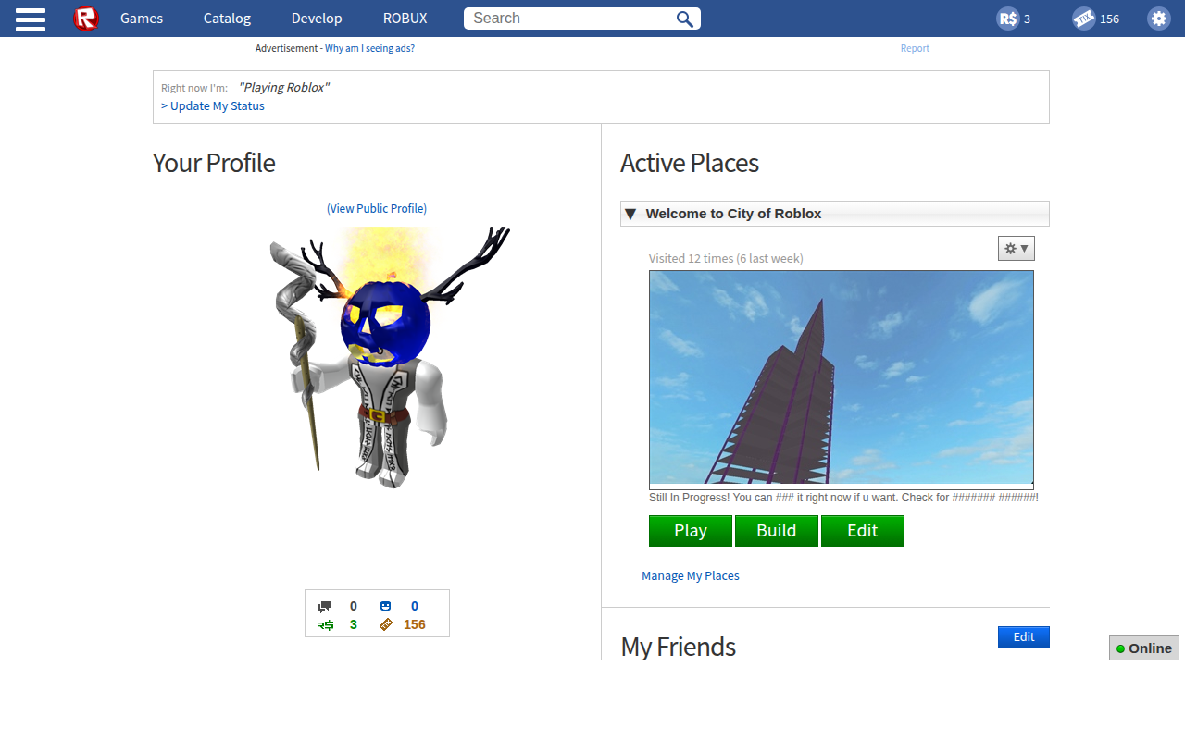This screenshot has width=1185, height=740.
Task: Click the ticket count 156 in header
Action: coord(1109,18)
